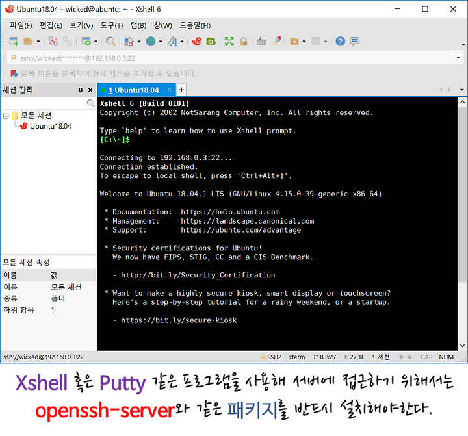Click the 이름 column header
The width and height of the screenshot is (468, 436).
coord(24,275)
